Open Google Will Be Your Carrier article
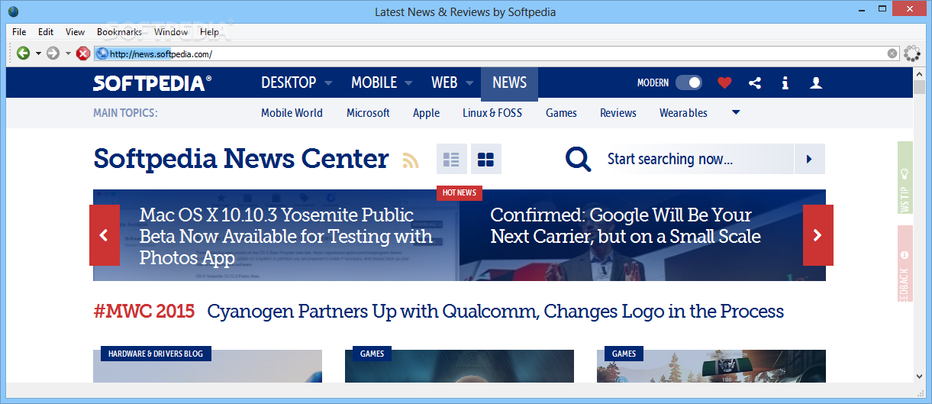This screenshot has height=404, width=932. 625,225
